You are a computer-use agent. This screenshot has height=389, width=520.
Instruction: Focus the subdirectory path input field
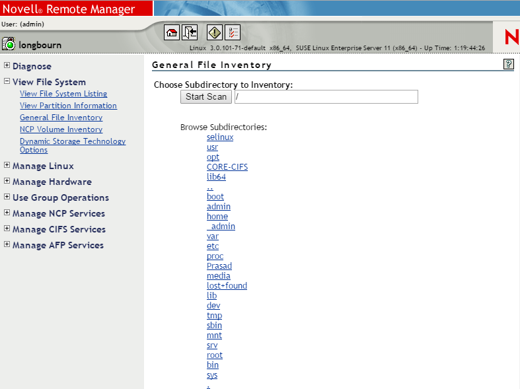pyautogui.click(x=326, y=96)
